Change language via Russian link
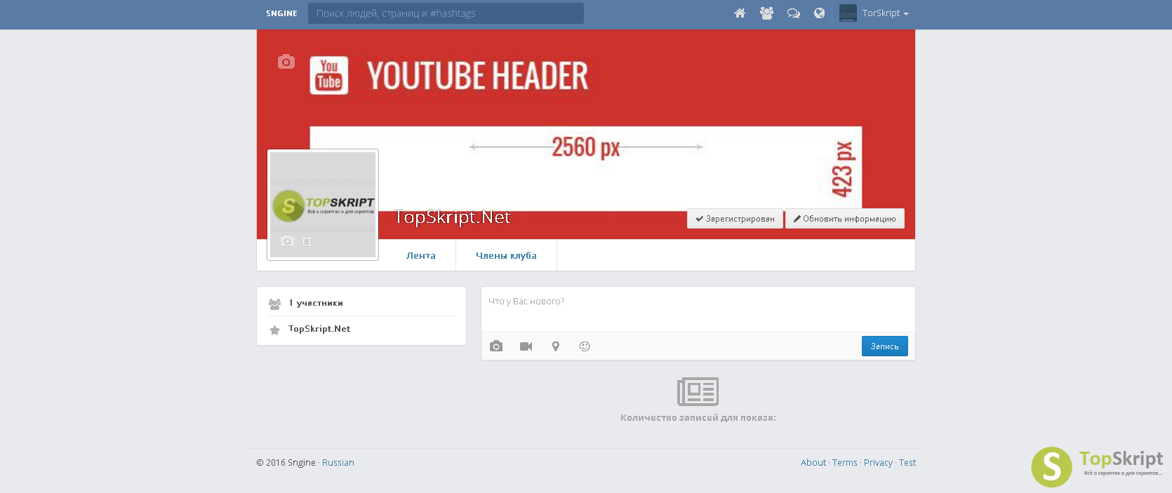 pos(338,463)
